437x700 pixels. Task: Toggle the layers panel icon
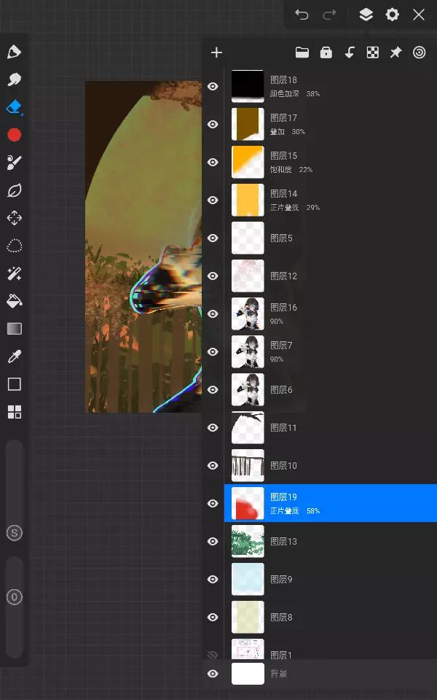point(366,15)
